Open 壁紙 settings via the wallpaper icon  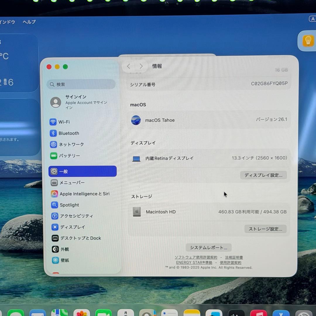(x=54, y=260)
